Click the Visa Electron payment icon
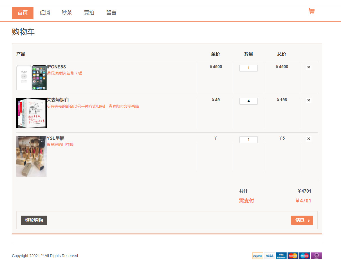Screen dimensions: 341x263 tap(281, 256)
